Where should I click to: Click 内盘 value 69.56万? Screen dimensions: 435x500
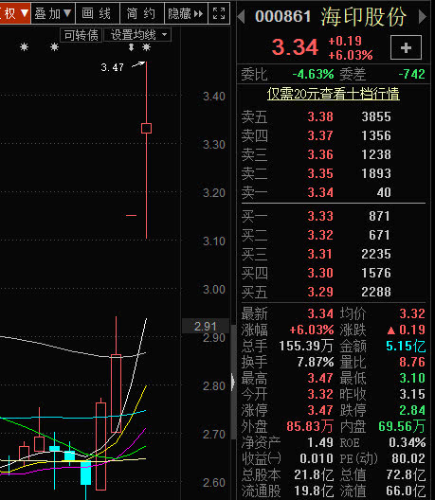(402, 426)
